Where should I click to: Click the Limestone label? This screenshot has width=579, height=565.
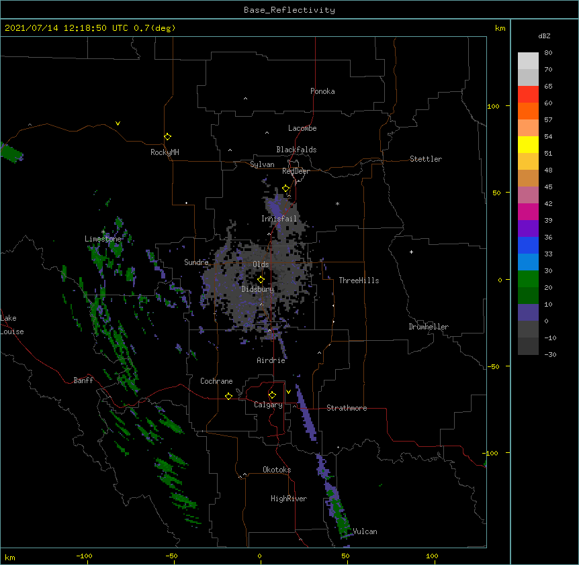pos(103,239)
